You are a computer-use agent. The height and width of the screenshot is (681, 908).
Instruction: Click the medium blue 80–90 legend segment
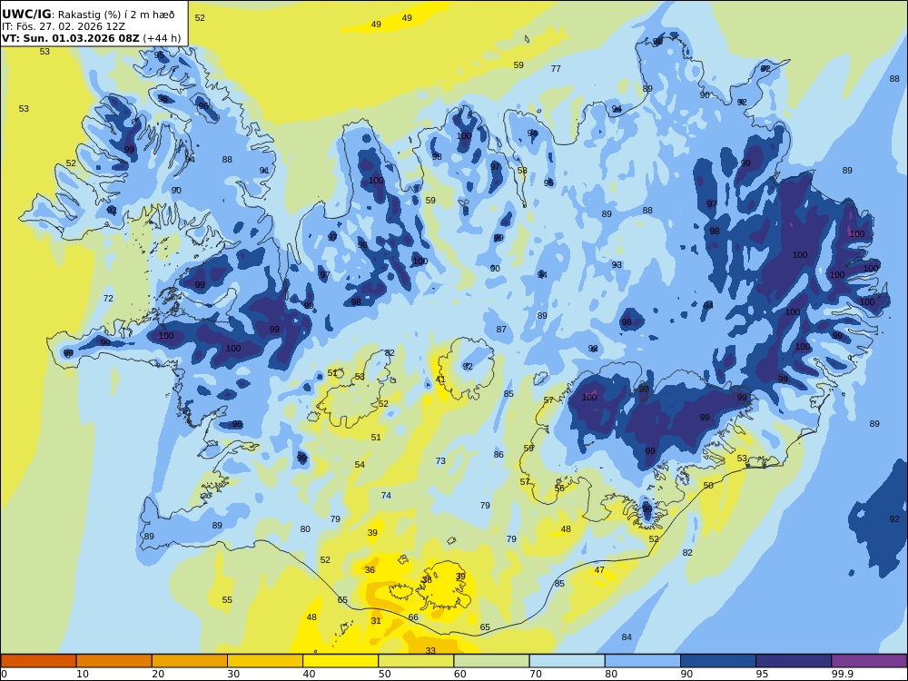pos(643,661)
